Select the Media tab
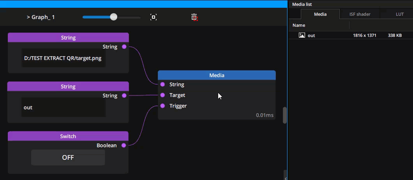 click(320, 14)
